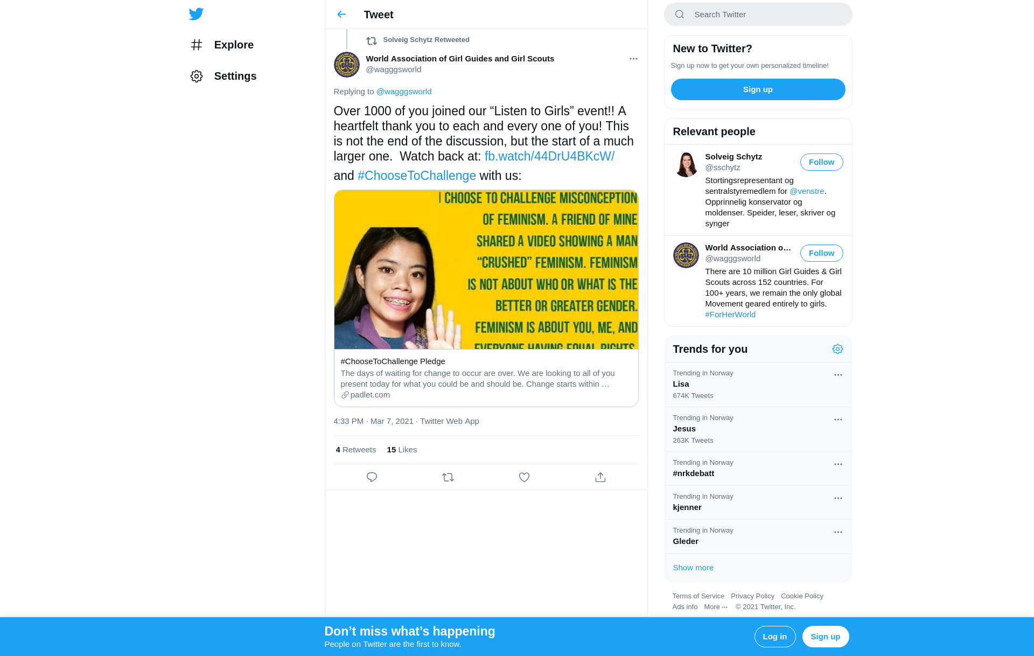Click Log in on bottom banner
This screenshot has width=1034, height=656.
(774, 637)
